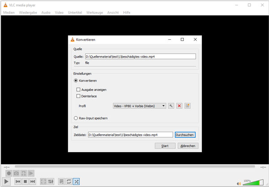
Task: Close the Konvertieren dialog
Action: tap(195, 39)
